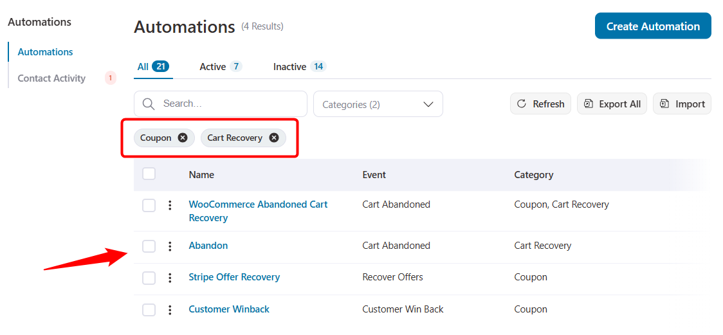The image size is (723, 335).
Task: Click the Refresh button
Action: 540,104
